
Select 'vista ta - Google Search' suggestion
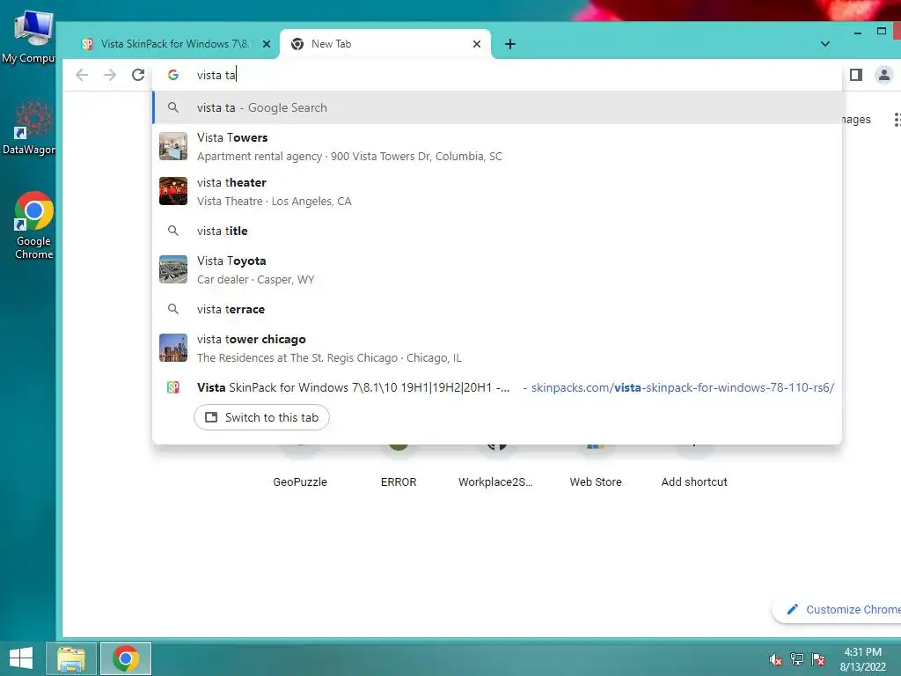(497, 107)
